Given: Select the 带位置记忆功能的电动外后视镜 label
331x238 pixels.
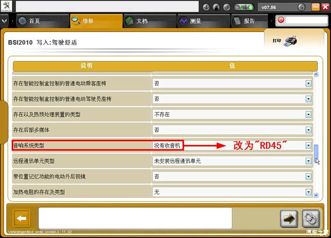Looking at the screenshot, I should pos(49,177).
